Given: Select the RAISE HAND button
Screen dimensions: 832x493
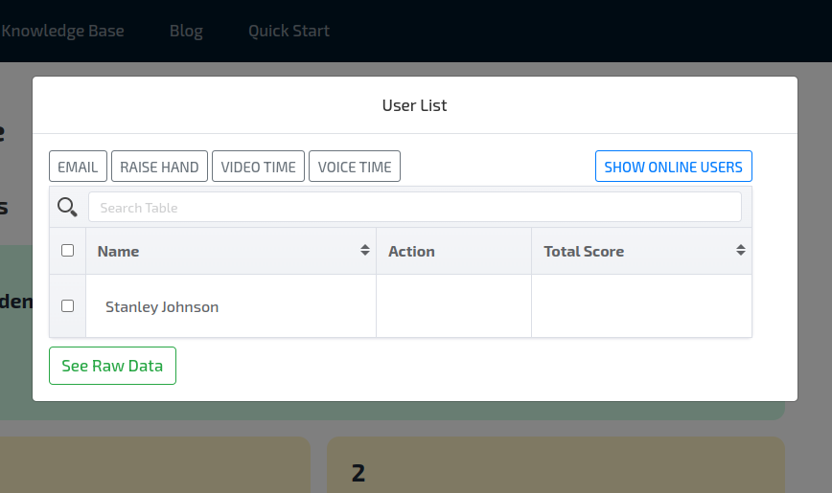Looking at the screenshot, I should 159,167.
